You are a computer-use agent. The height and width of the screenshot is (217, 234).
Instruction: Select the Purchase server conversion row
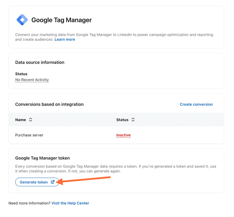point(29,135)
